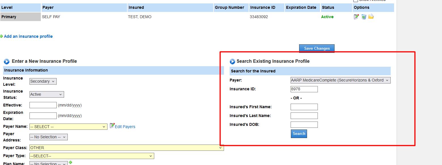Image resolution: width=442 pixels, height=165 pixels.
Task: Click the Search button
Action: click(299, 134)
